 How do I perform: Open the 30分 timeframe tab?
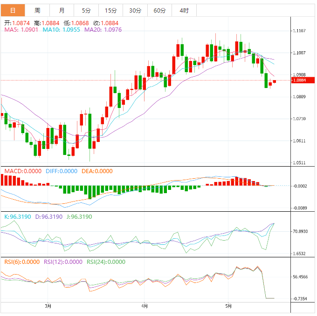pos(135,10)
